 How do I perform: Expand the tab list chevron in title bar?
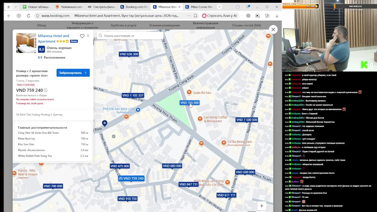(16, 7)
